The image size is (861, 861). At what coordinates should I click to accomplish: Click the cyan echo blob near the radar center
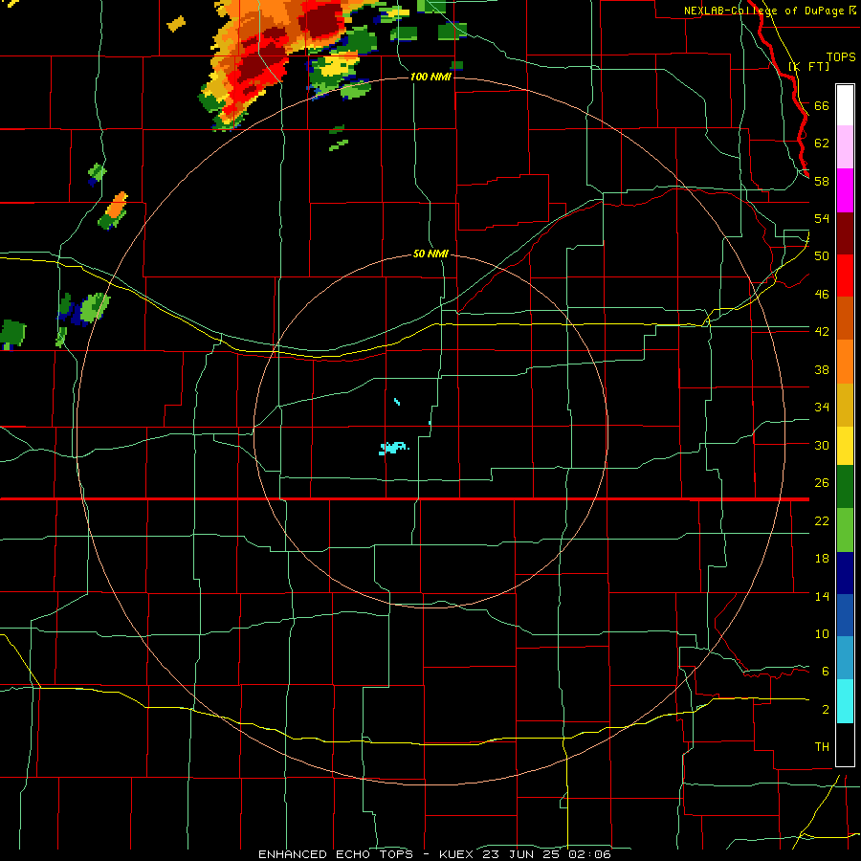(x=393, y=448)
